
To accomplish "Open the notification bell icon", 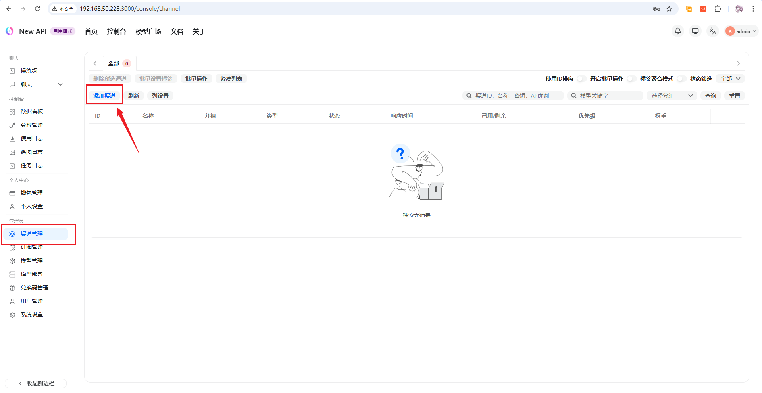I will click(x=677, y=31).
